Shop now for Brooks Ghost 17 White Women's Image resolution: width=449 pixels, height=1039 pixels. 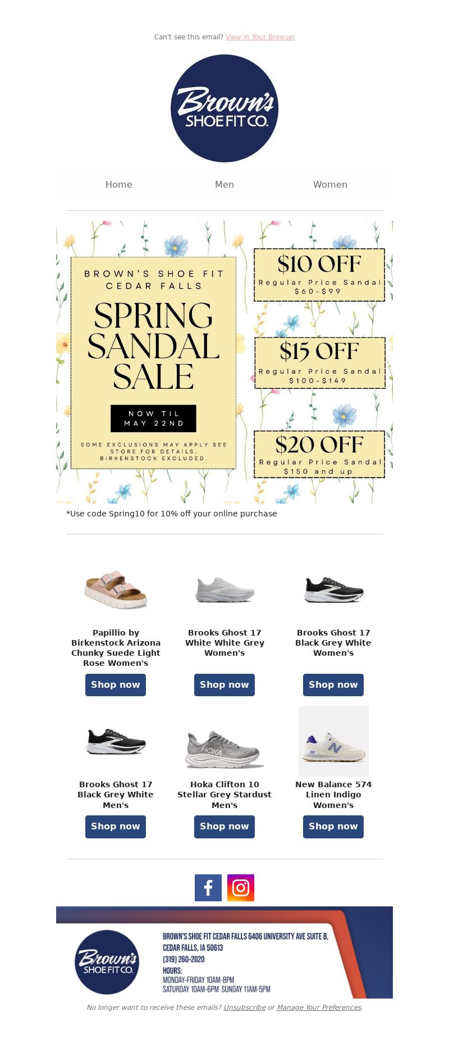click(x=224, y=685)
